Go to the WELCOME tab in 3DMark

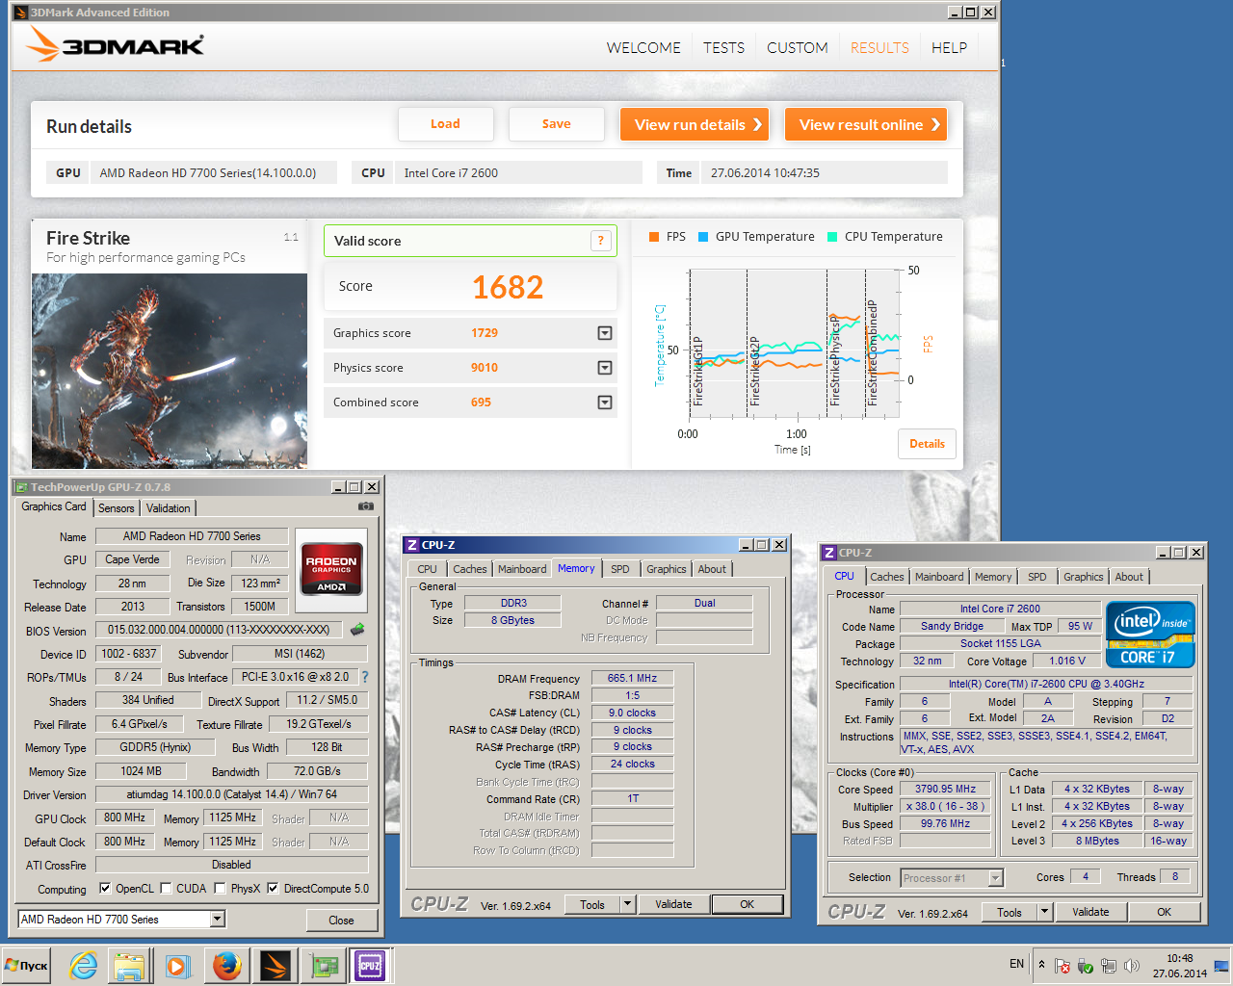(643, 47)
